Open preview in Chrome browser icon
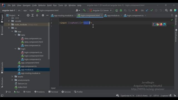Image resolution: width=178 pixels, height=100 pixels. (x=157, y=24)
